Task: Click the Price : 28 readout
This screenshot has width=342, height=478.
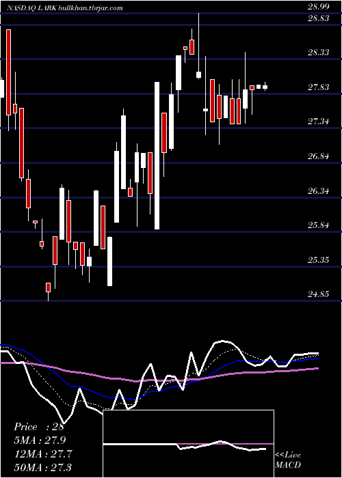Action: coord(39,427)
